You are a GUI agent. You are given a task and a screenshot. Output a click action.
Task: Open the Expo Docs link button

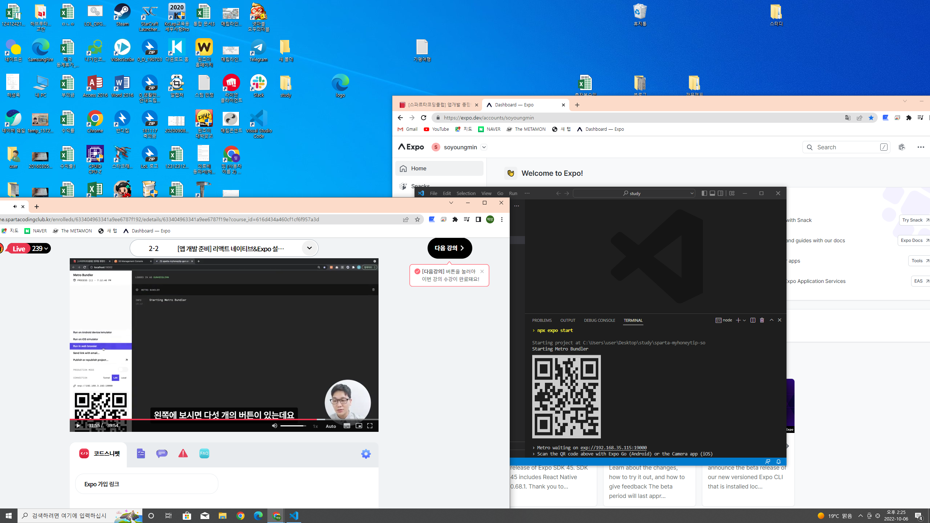point(914,240)
